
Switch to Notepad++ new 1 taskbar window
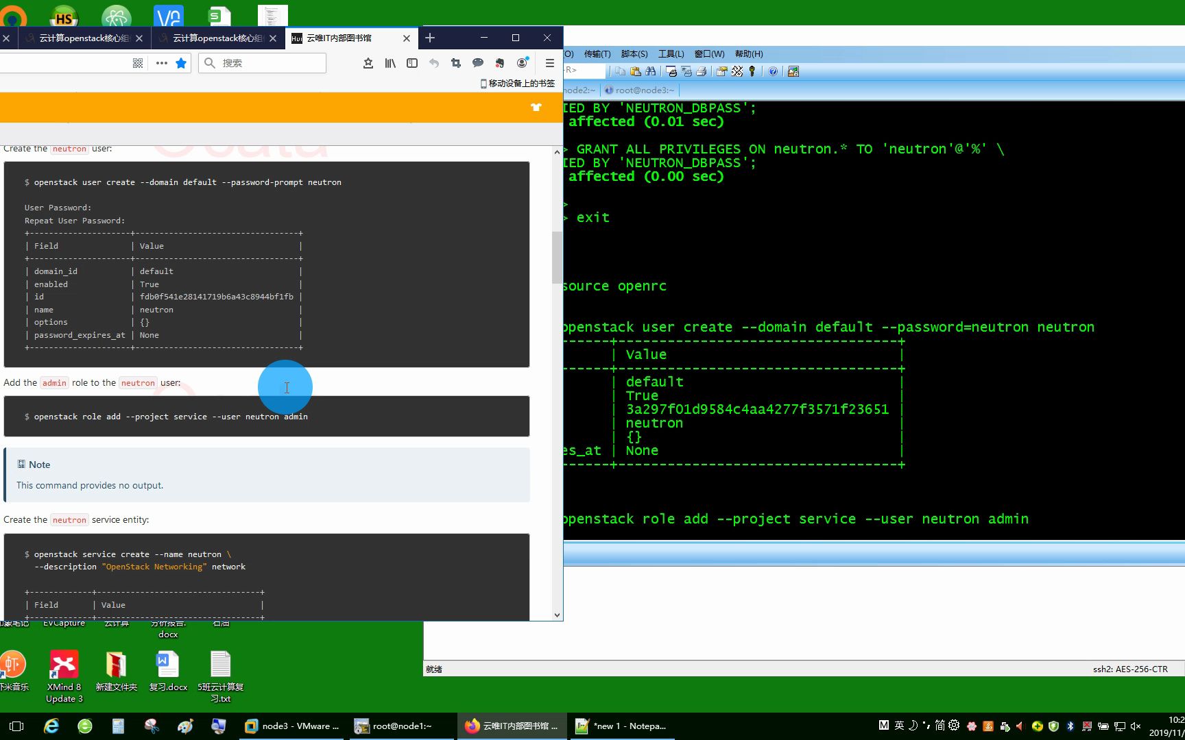pyautogui.click(x=622, y=726)
